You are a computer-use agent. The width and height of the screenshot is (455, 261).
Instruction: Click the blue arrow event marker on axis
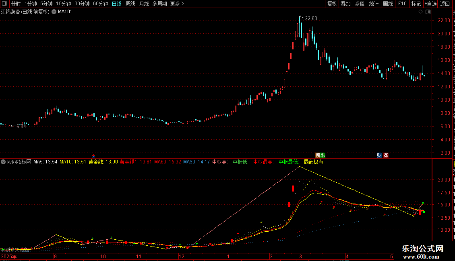[93, 156]
